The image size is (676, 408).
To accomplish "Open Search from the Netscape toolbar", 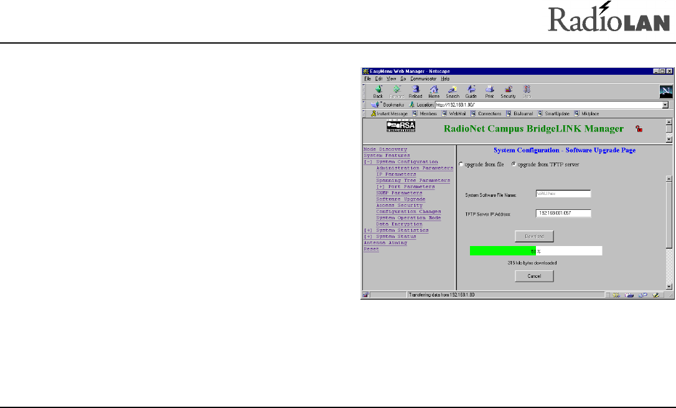I will click(453, 91).
